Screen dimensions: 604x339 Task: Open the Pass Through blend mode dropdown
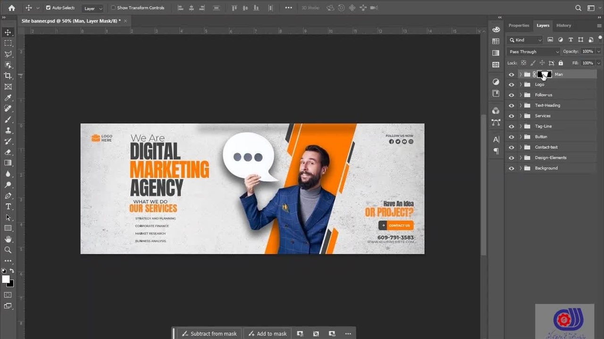[x=534, y=52]
